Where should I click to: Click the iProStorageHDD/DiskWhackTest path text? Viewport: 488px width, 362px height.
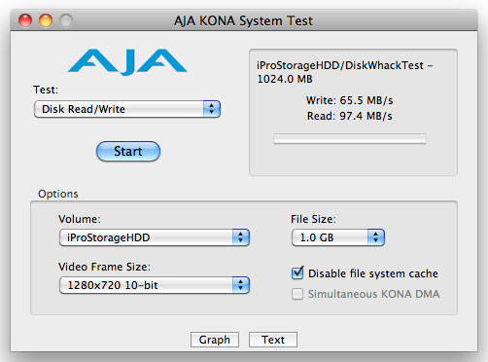click(345, 72)
